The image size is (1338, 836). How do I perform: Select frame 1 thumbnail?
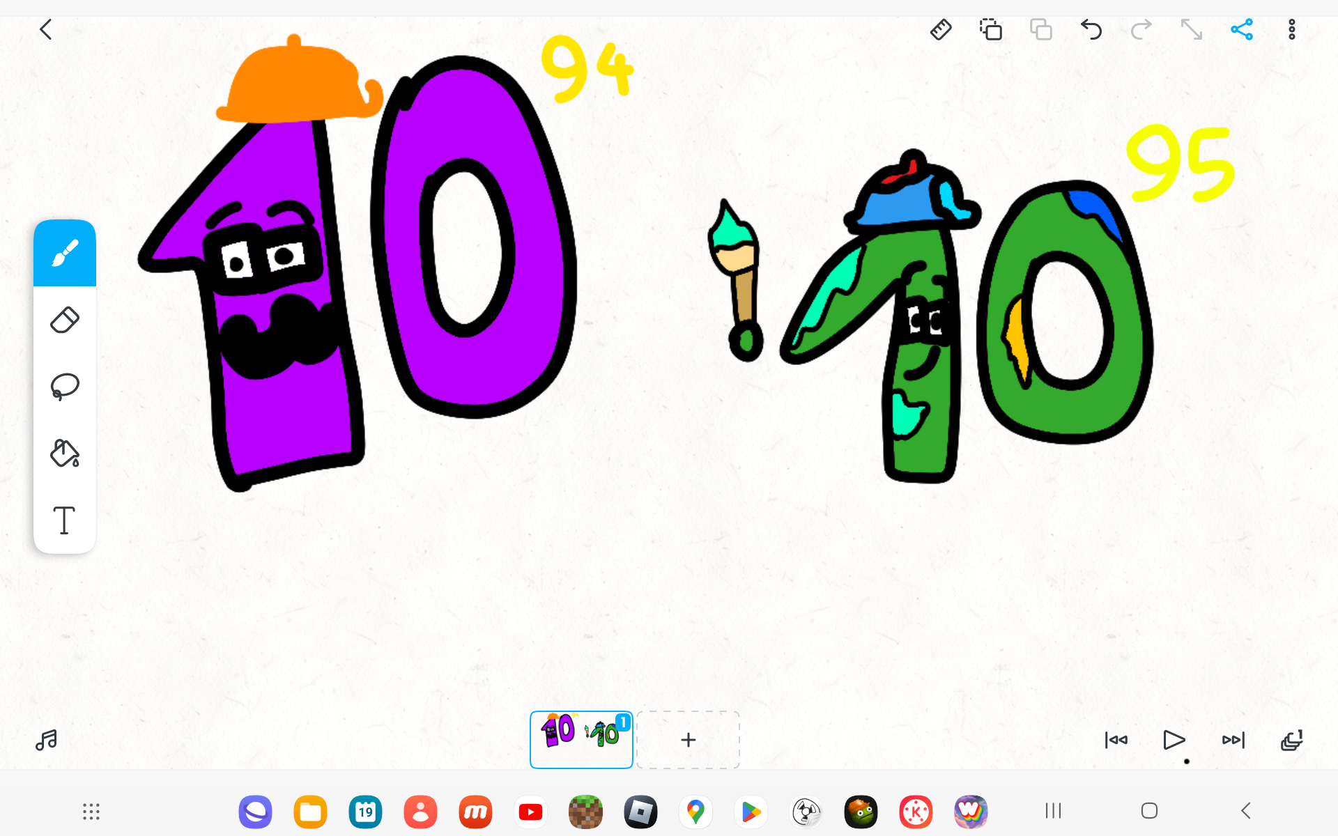click(x=581, y=740)
